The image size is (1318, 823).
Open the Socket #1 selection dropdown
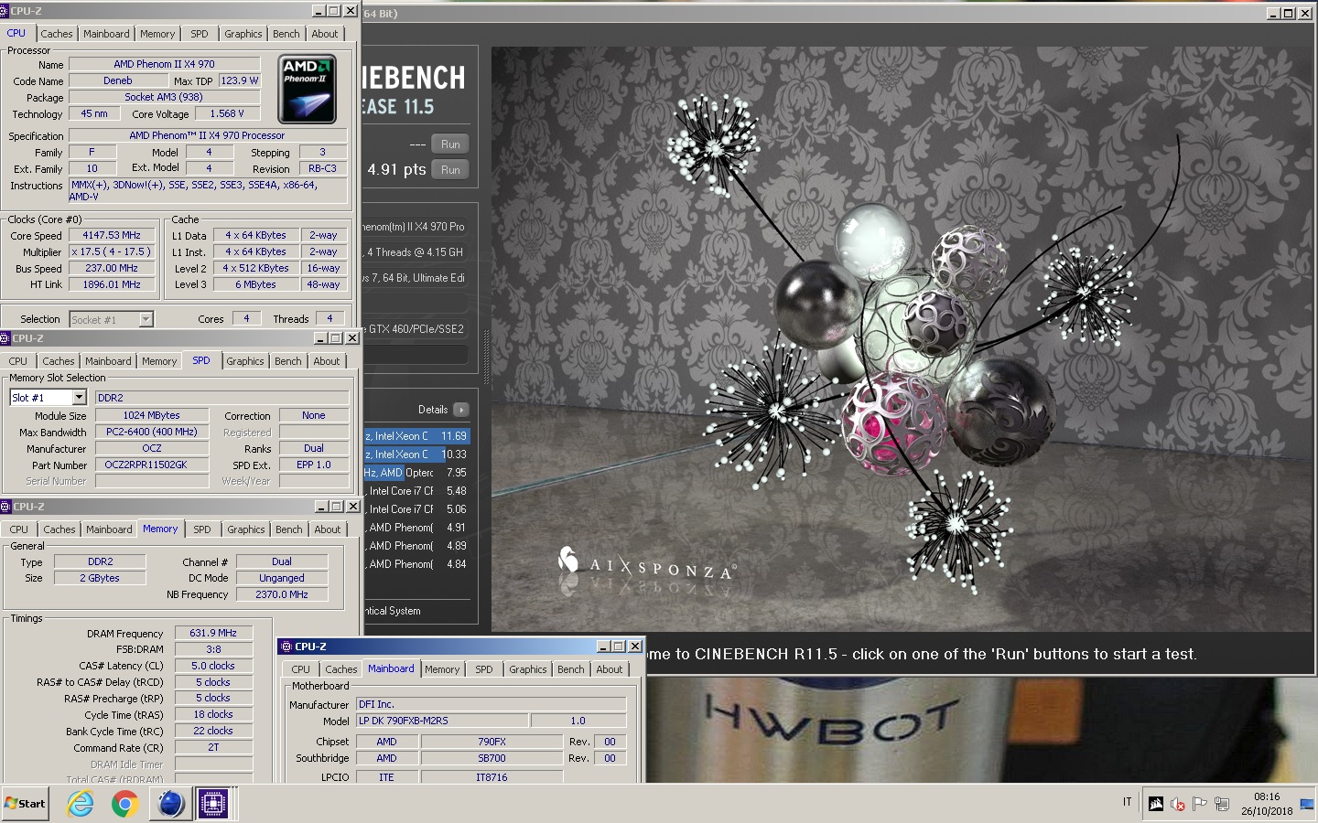[146, 319]
